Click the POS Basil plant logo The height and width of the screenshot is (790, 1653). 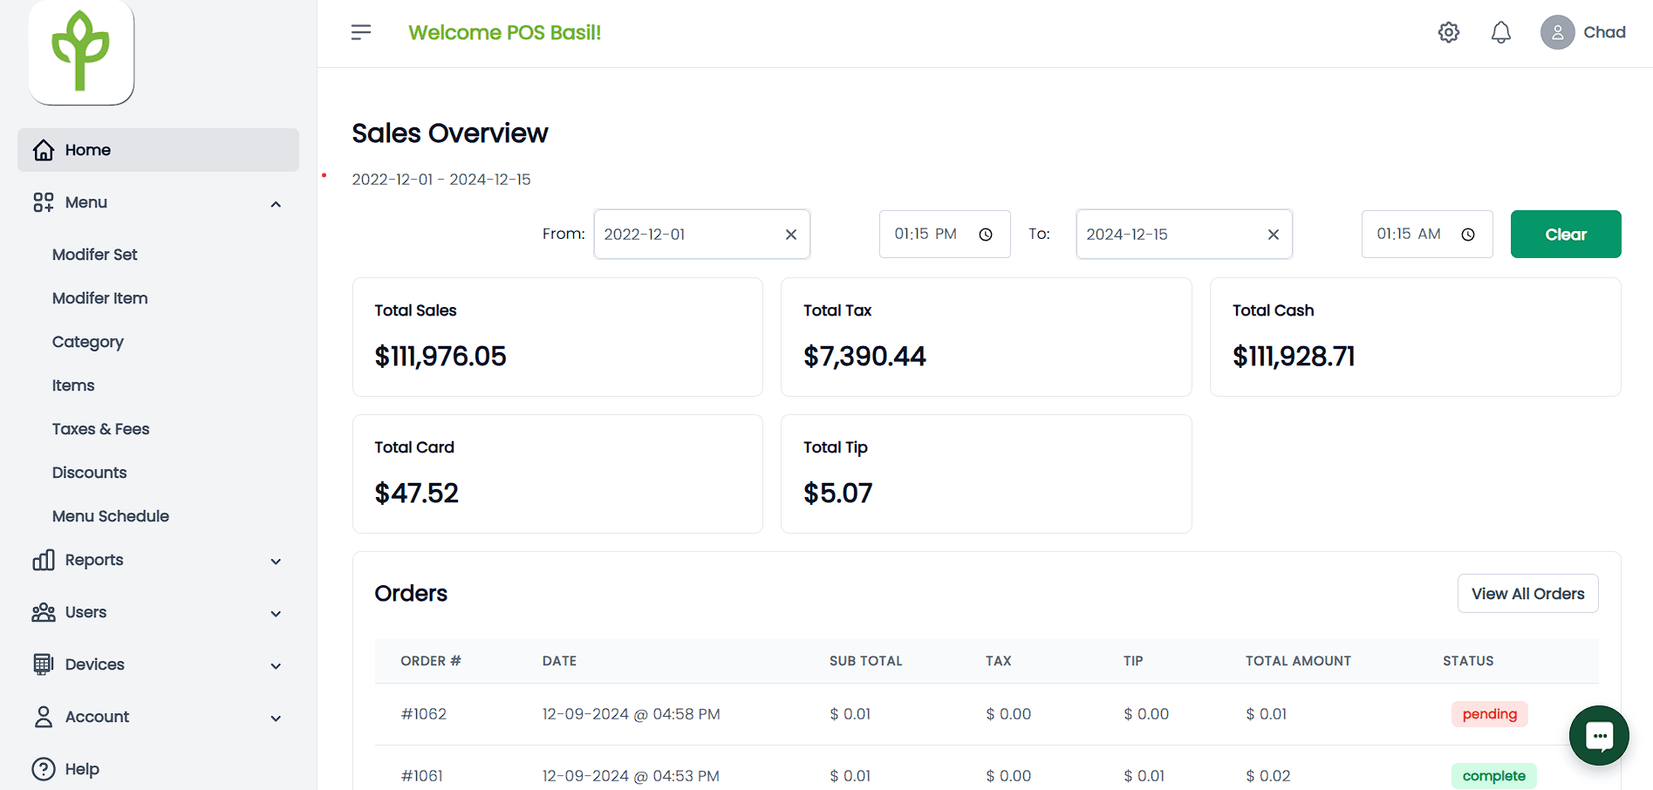81,51
